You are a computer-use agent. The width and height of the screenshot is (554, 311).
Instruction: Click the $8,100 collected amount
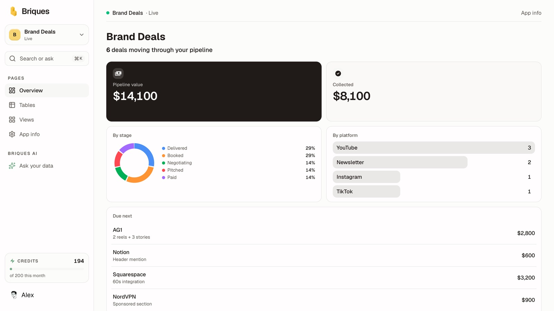351,96
